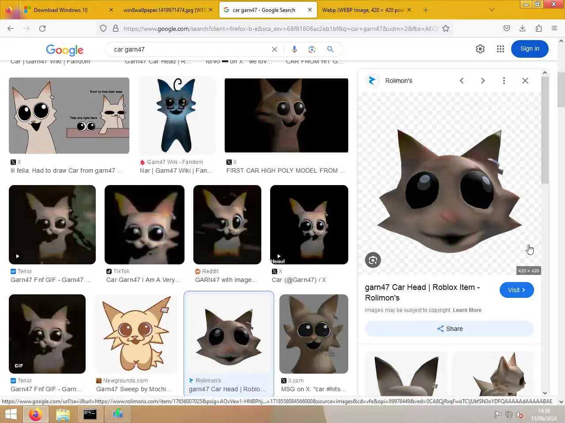This screenshot has height=423, width=565.
Task: Open Reddit GARN47 with image result
Action: [x=227, y=225]
